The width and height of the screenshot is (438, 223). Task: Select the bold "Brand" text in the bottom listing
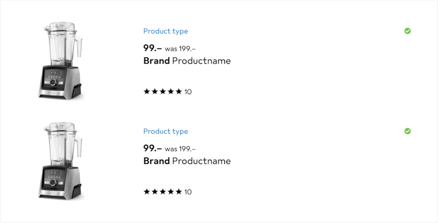(157, 161)
